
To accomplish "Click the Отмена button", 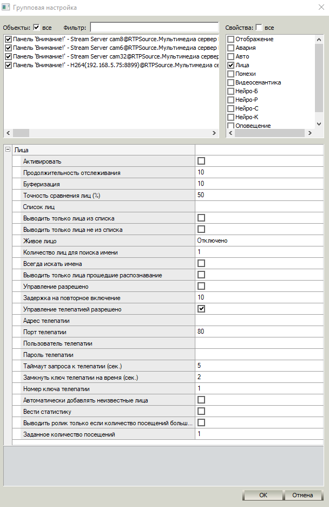I will [x=302, y=495].
